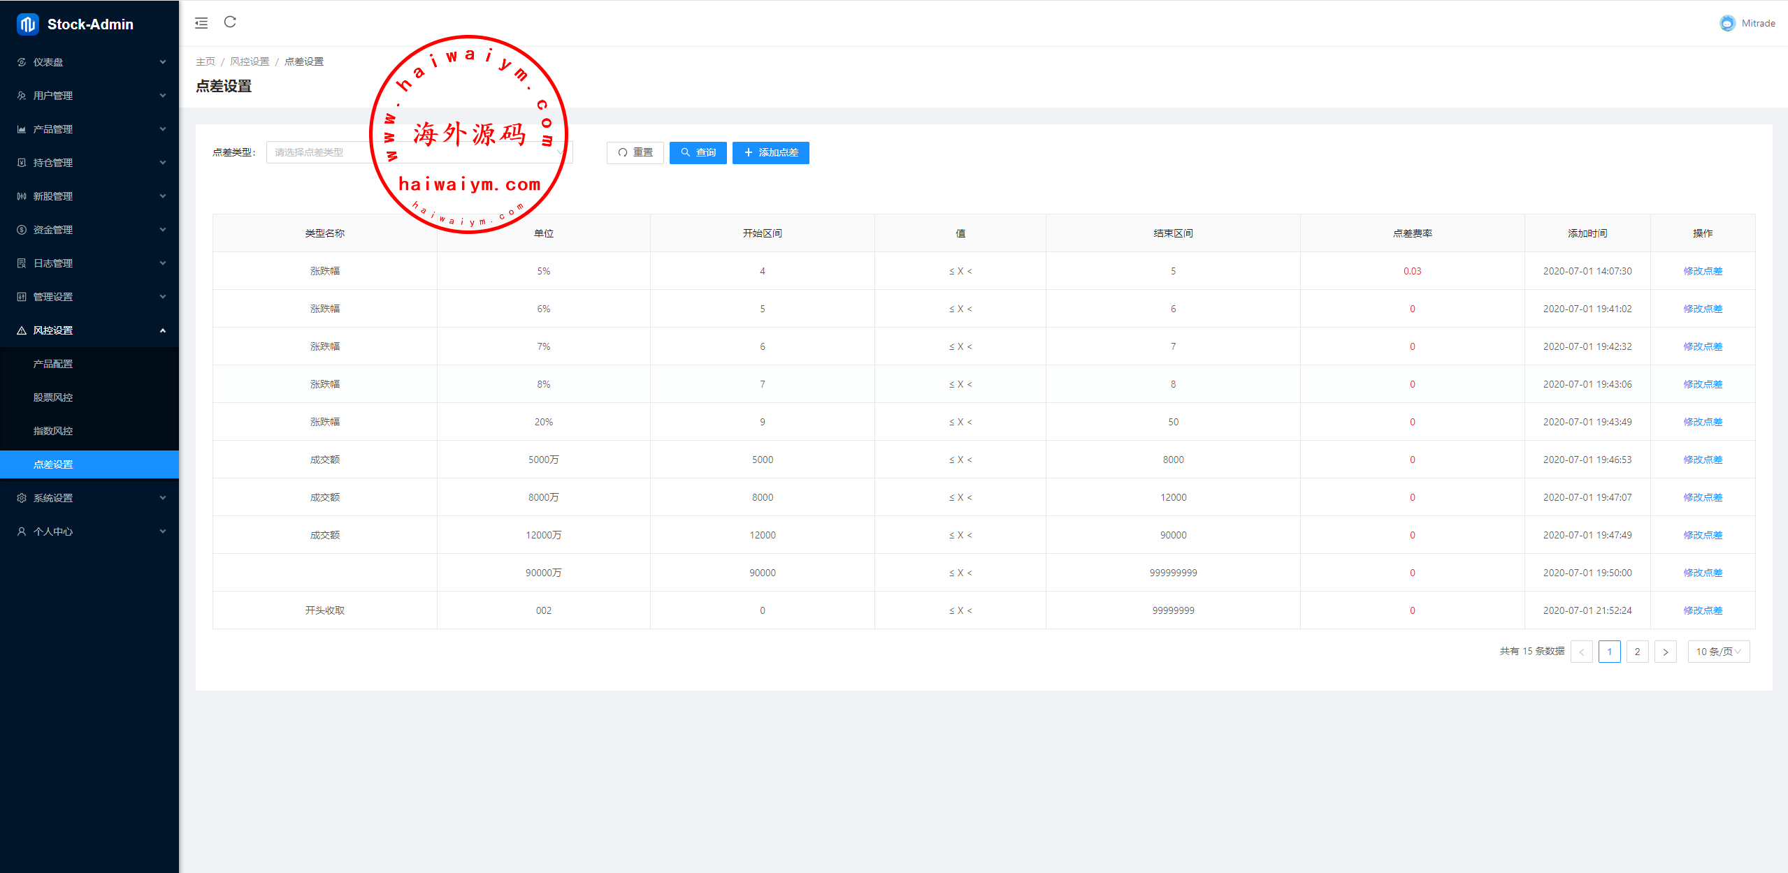This screenshot has height=873, width=1788.
Task: Open the 10 条/页 page size dropdown
Action: coord(1718,652)
